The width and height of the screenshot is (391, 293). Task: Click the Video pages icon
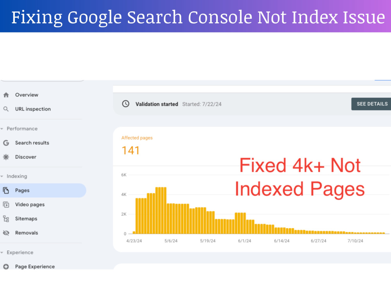point(6,205)
